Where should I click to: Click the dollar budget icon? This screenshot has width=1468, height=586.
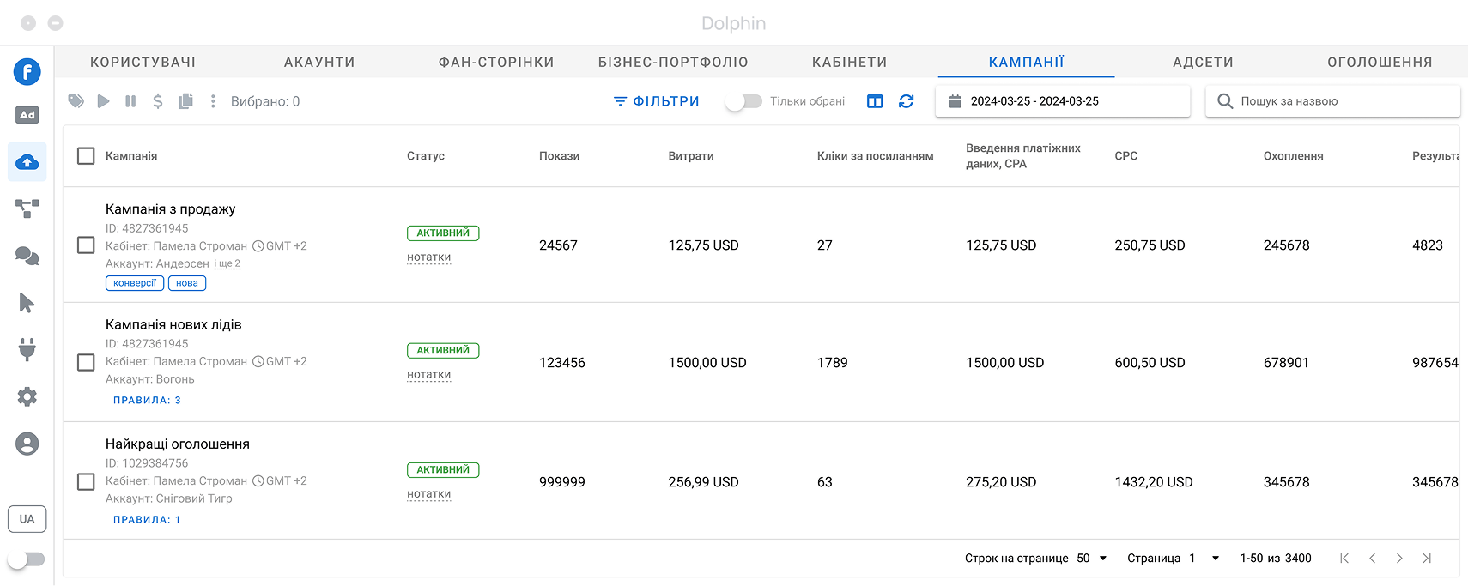(x=158, y=101)
